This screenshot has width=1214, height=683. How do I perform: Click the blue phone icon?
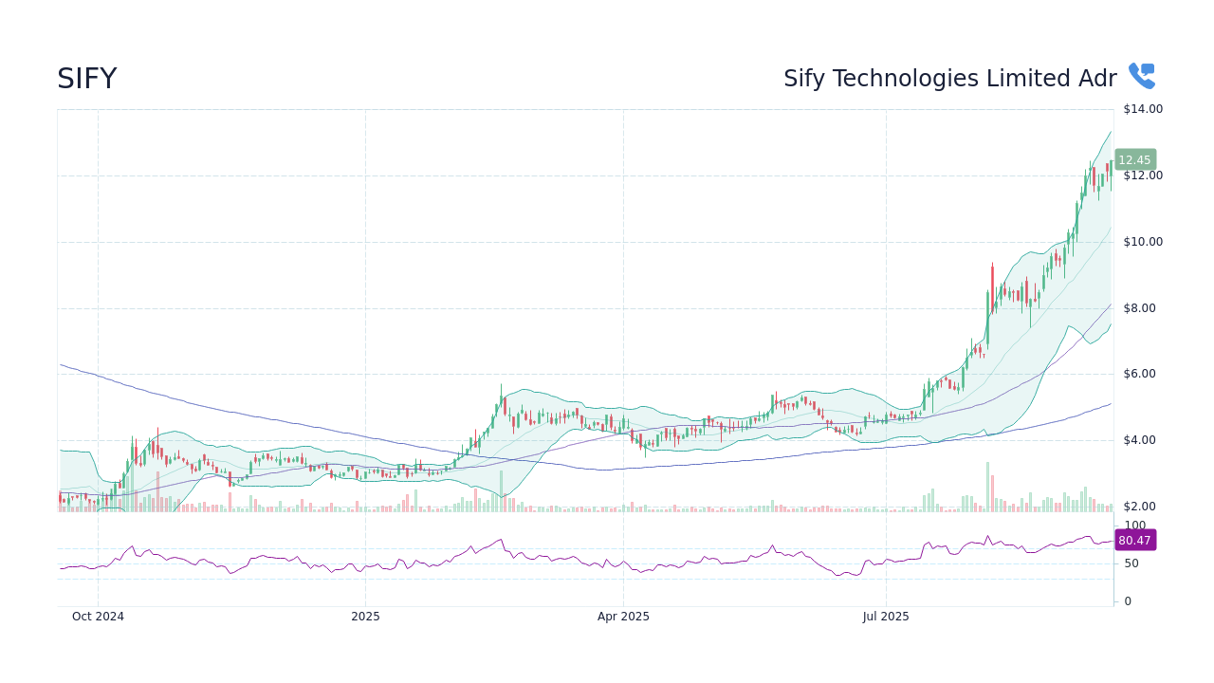click(x=1140, y=74)
